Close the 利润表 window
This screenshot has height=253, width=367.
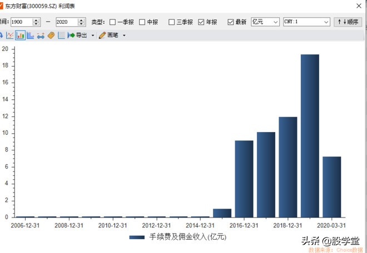click(359, 6)
